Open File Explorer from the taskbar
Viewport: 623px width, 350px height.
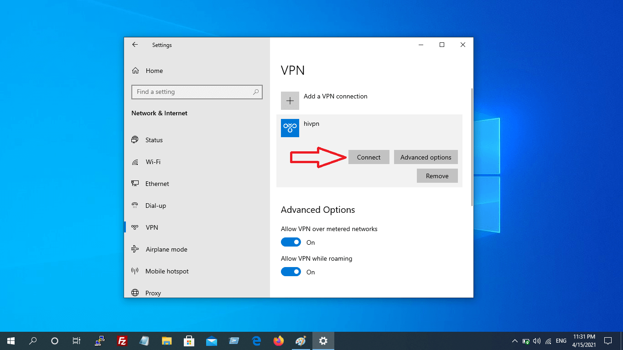pyautogui.click(x=166, y=341)
